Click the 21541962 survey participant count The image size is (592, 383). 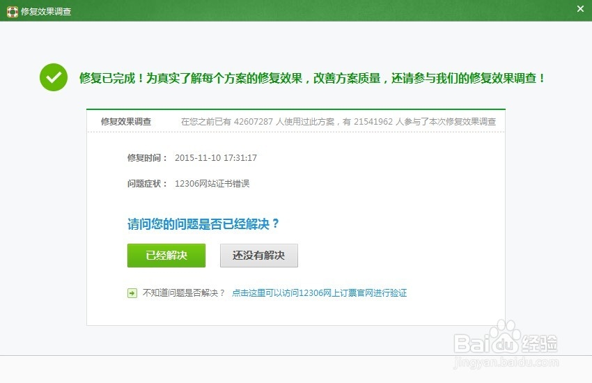373,121
